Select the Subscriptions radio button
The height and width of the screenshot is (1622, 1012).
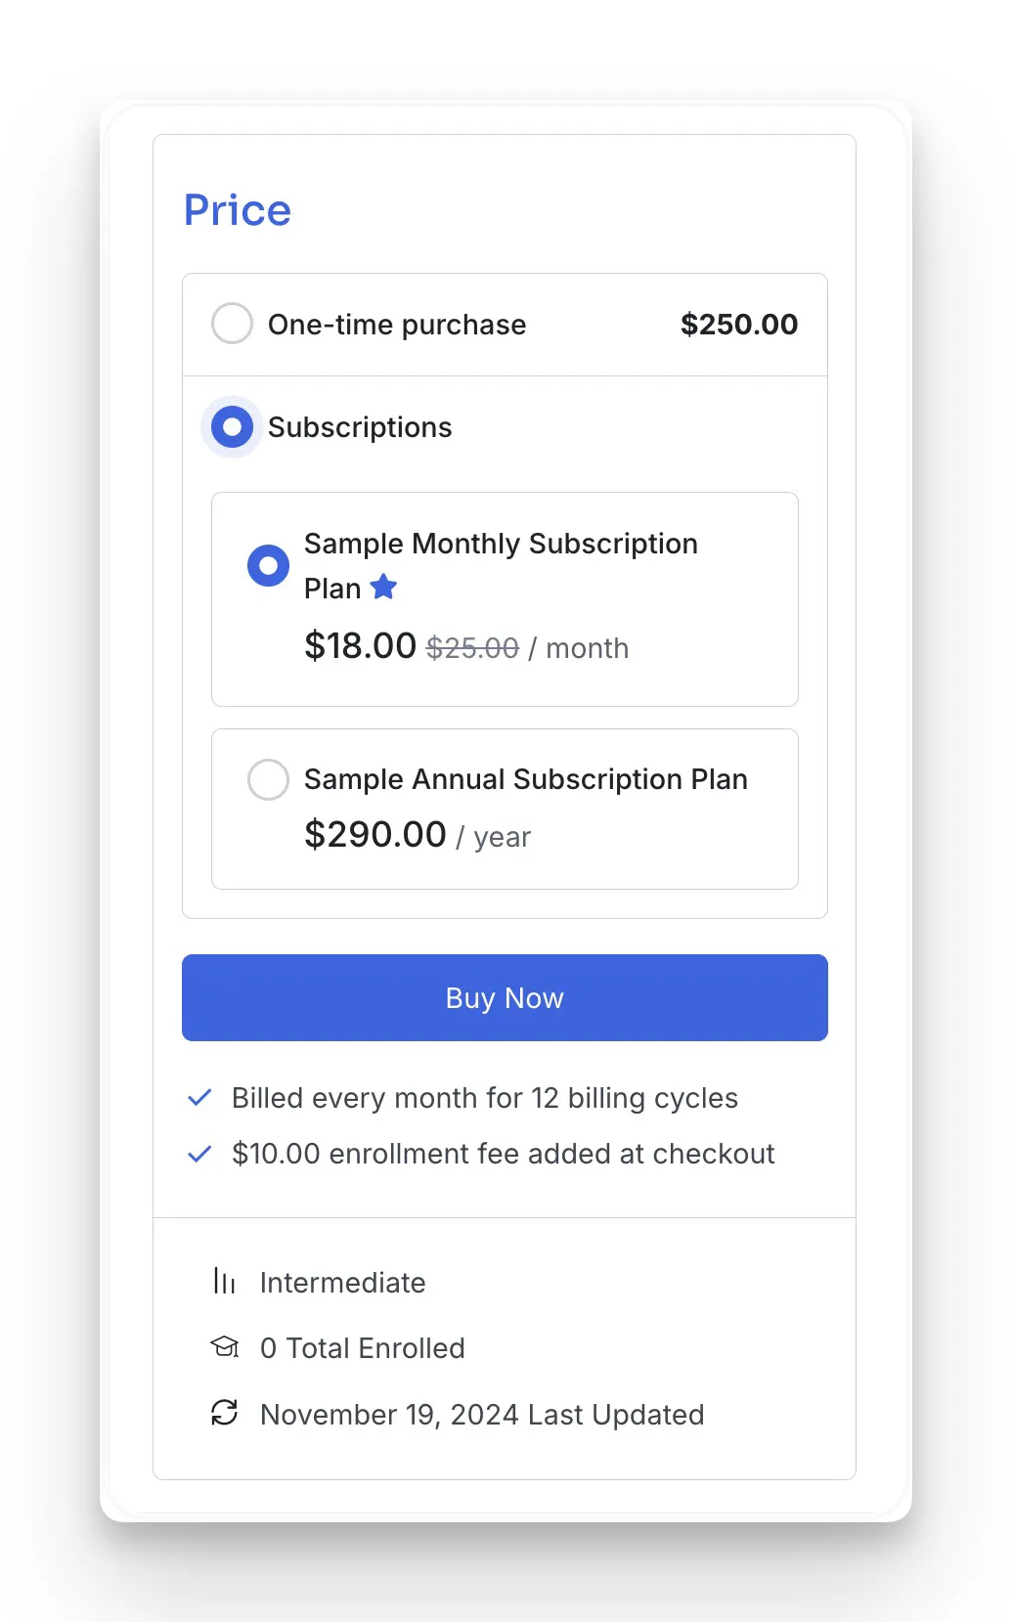231,426
